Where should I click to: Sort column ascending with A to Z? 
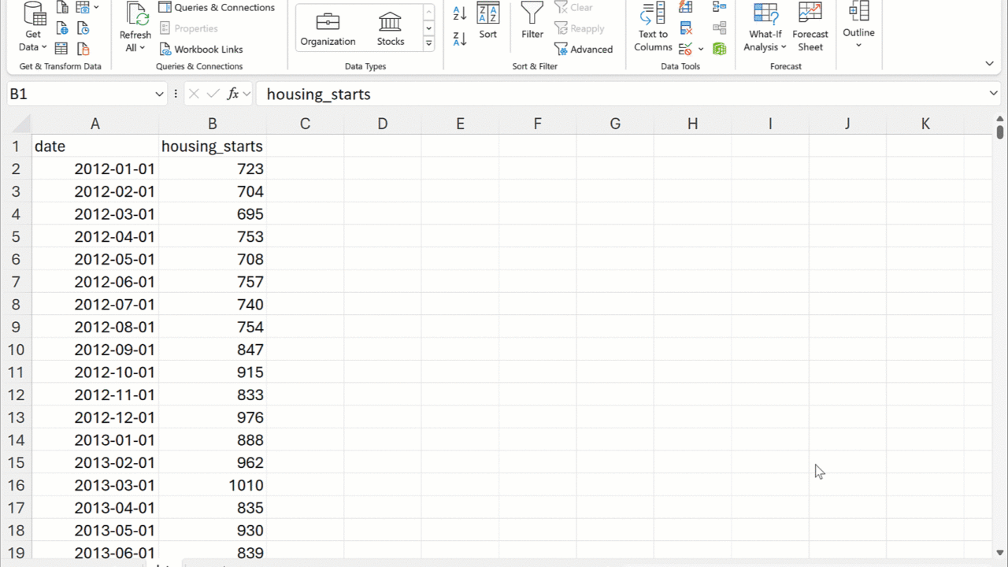[x=460, y=13]
